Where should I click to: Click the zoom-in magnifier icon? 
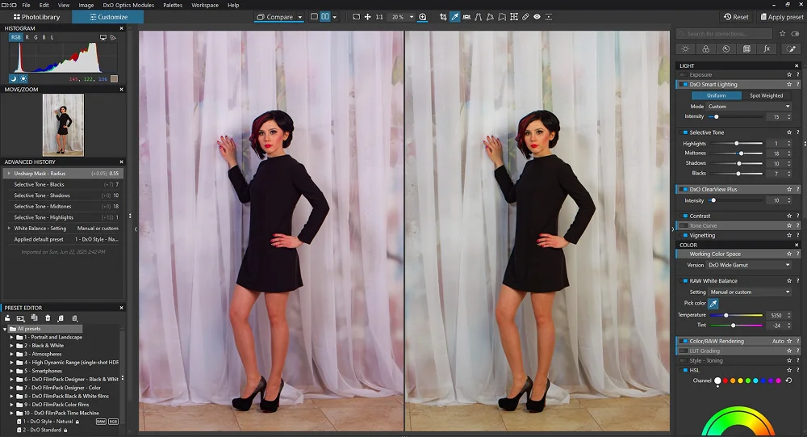click(x=423, y=17)
